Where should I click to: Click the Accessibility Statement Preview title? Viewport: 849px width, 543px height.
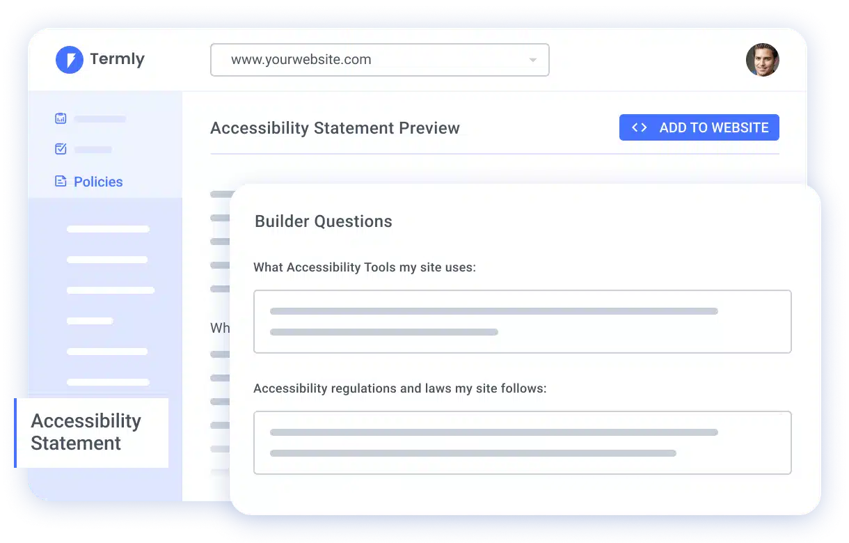335,128
